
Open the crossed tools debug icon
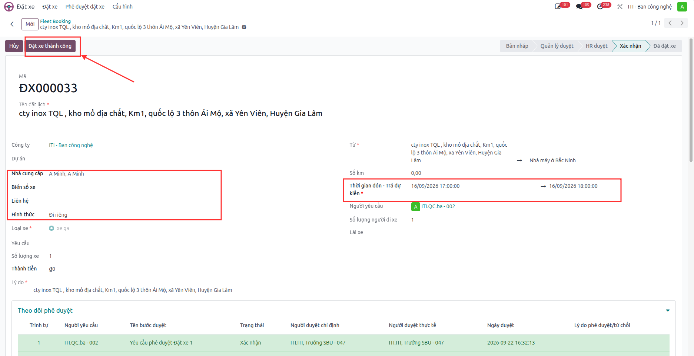coord(620,7)
